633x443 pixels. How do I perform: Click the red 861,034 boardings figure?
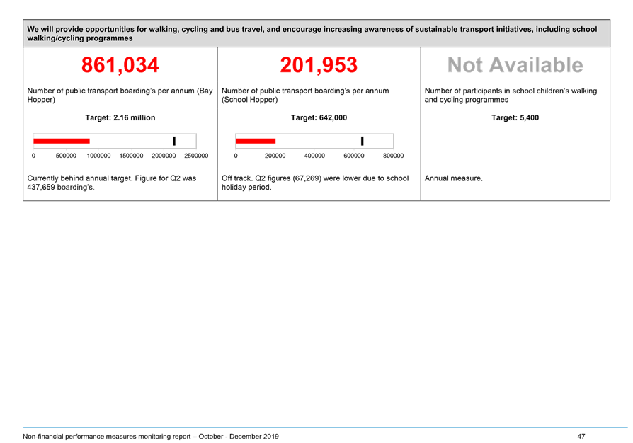(x=120, y=65)
